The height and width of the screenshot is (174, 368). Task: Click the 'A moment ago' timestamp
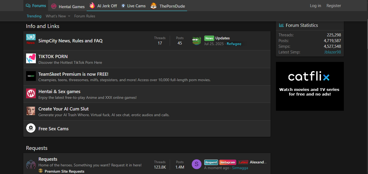click(217, 168)
